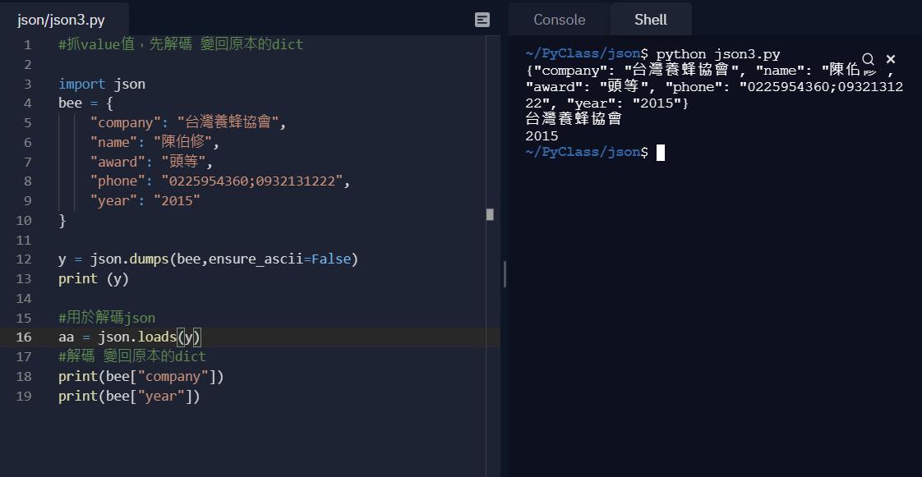This screenshot has height=477, width=922.
Task: Switch to the Console tab
Action: pos(558,19)
